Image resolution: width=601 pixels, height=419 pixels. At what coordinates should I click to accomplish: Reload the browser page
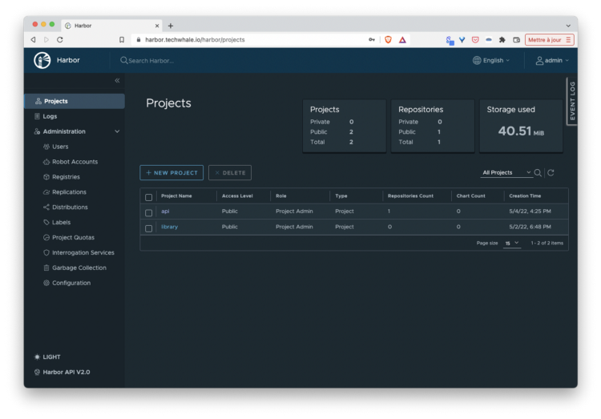click(x=60, y=39)
